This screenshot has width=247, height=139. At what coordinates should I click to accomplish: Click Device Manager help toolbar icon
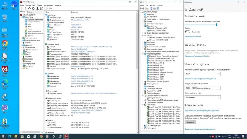(x=151, y=9)
